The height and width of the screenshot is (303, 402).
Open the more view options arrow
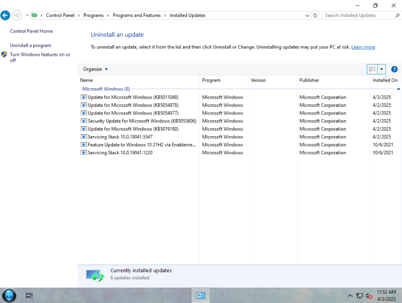coord(381,69)
